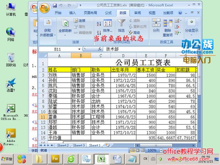This screenshot has width=220, height=165.
Task: Get external data (获取外部数据) icon
Action: [x=48, y=22]
